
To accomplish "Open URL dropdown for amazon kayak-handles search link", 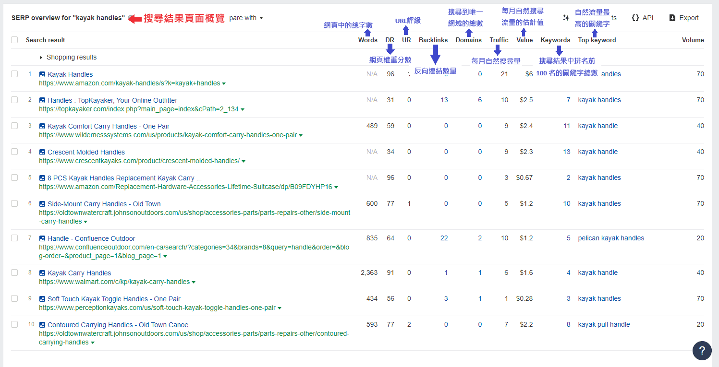I will pos(224,83).
